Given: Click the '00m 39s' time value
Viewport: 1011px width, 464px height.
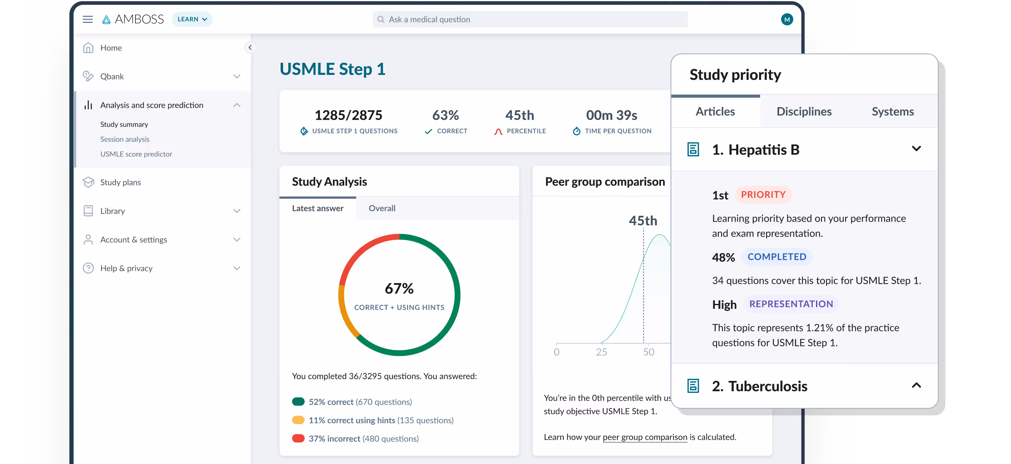Looking at the screenshot, I should pyautogui.click(x=612, y=115).
